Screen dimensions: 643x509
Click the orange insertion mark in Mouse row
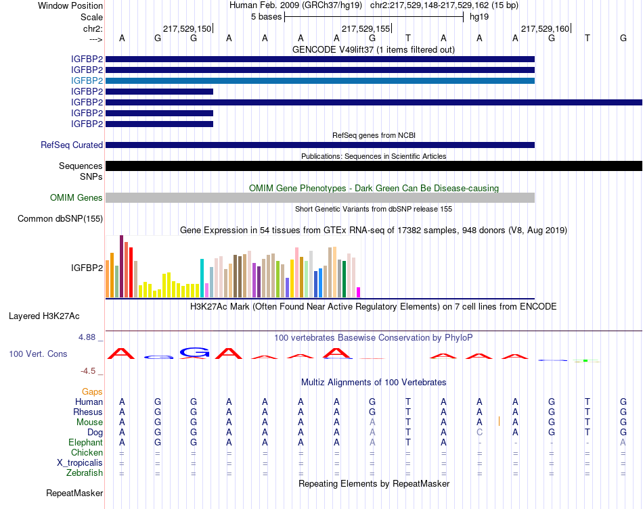pos(499,421)
